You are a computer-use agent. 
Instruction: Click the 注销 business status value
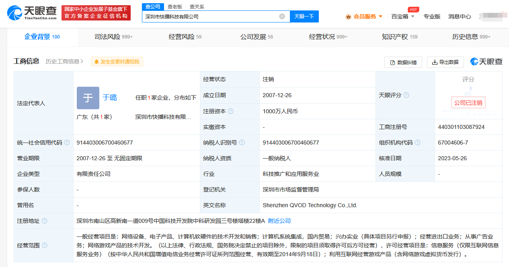coord(268,79)
